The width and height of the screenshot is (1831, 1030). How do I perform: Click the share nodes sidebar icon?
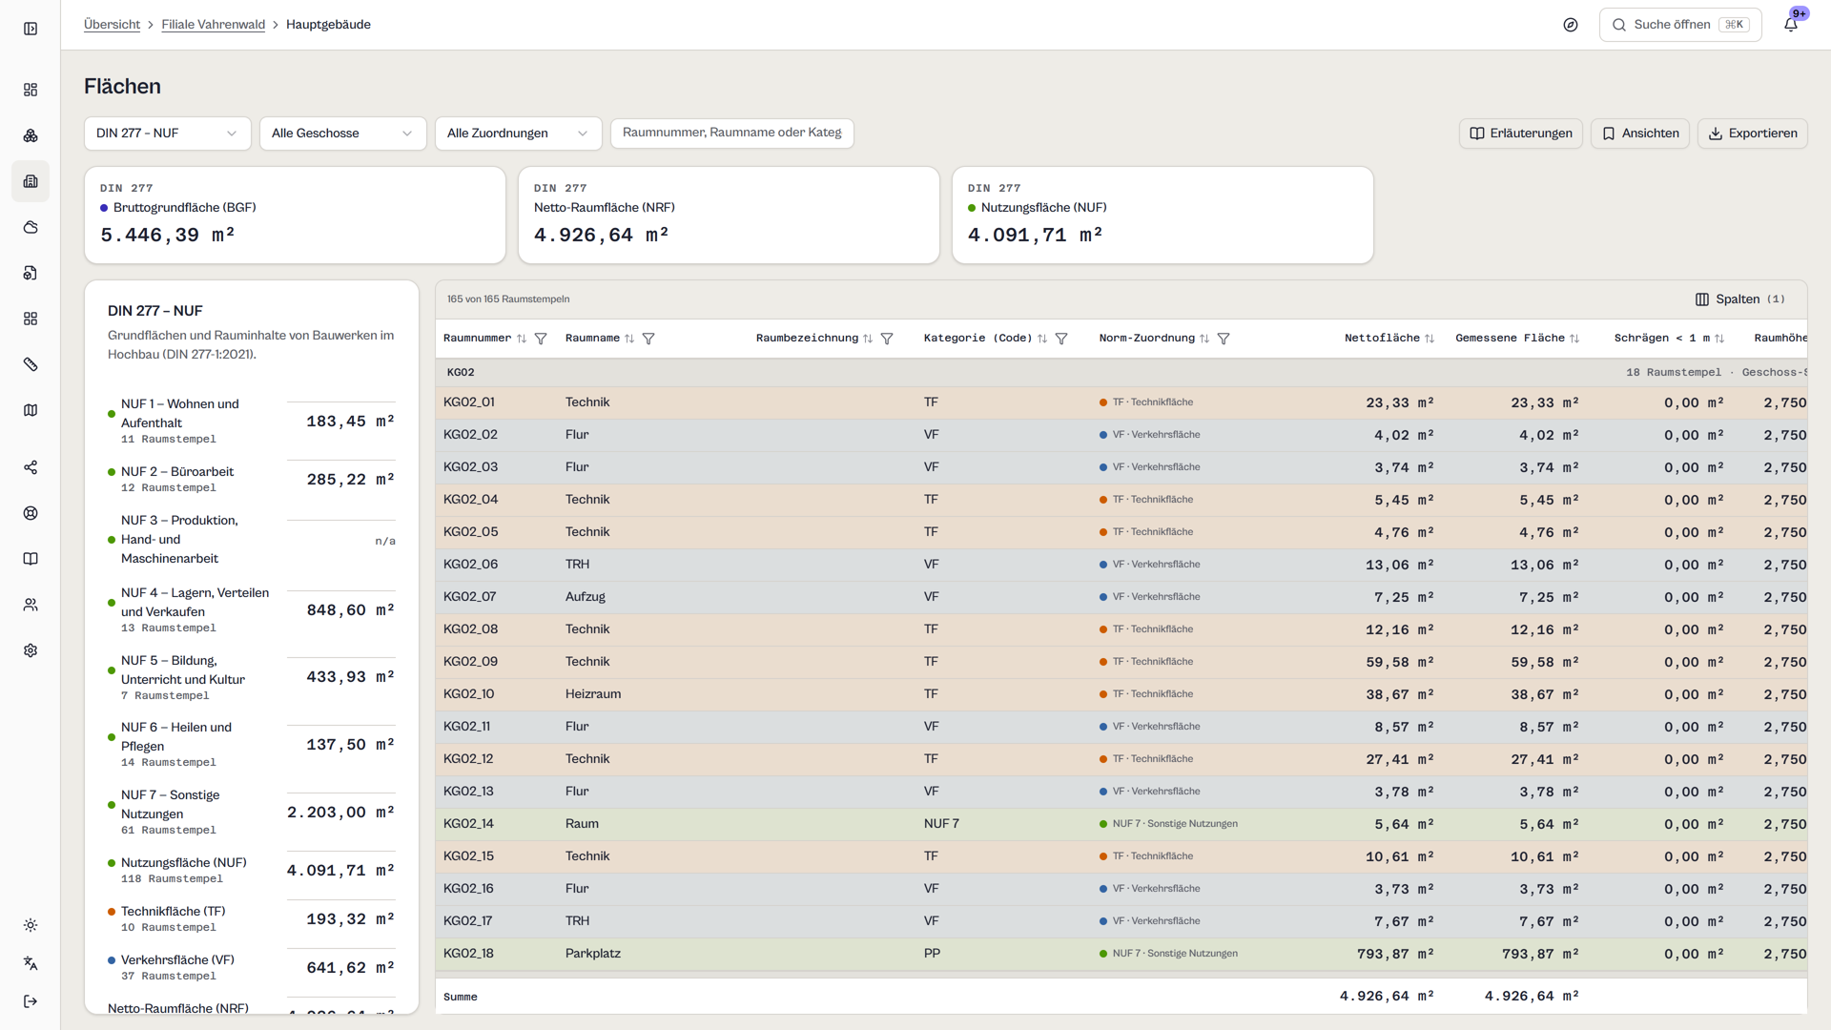[31, 467]
